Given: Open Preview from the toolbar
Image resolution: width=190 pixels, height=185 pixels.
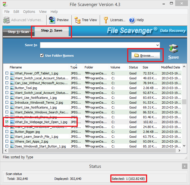Looking at the screenshot, I should point(59,20).
